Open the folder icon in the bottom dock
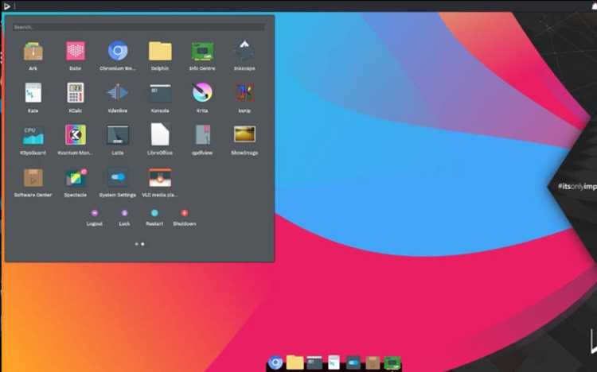 coord(295,362)
